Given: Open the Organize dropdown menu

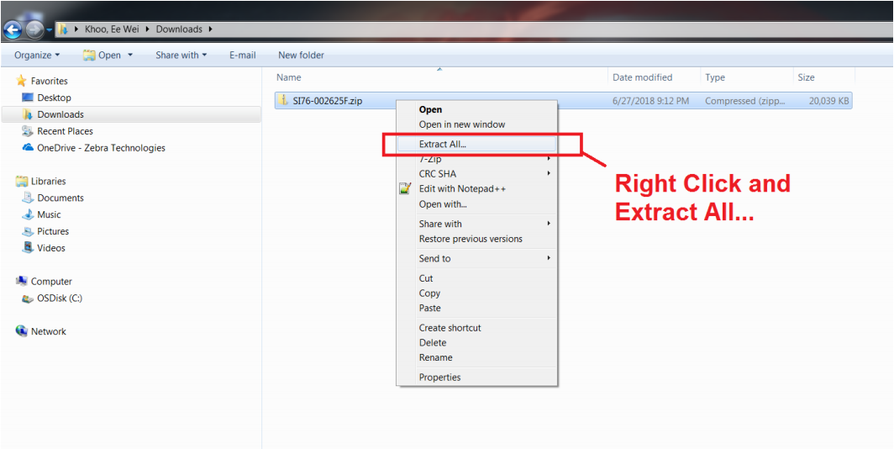Looking at the screenshot, I should point(37,55).
